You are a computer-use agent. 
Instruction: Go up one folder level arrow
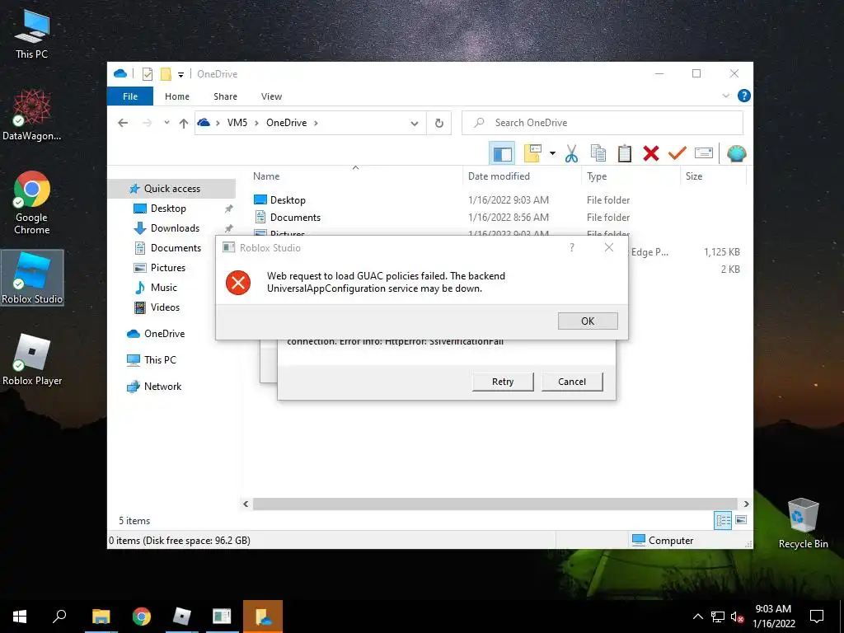click(x=184, y=124)
